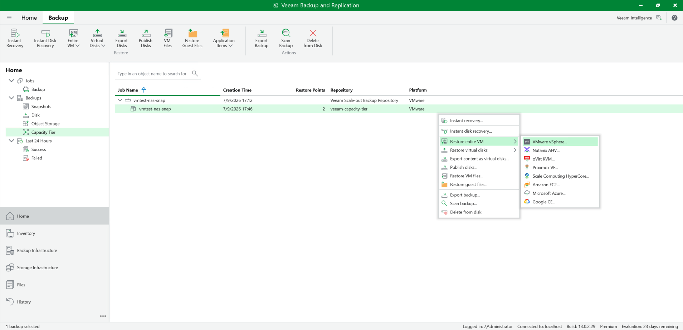Image resolution: width=683 pixels, height=330 pixels.
Task: Click the Restore Guest Files ribbon icon
Action: [x=192, y=33]
